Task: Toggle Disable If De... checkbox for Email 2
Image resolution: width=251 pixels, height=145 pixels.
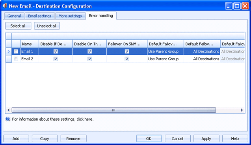Action: [x=56, y=59]
